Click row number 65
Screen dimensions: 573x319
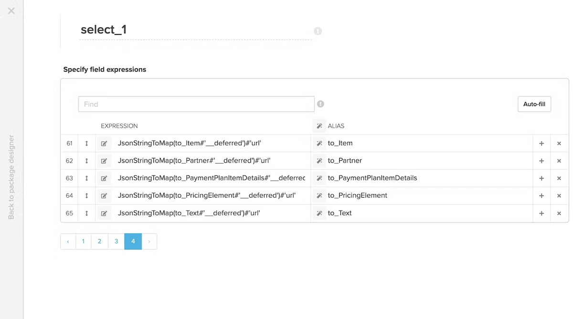coord(69,213)
